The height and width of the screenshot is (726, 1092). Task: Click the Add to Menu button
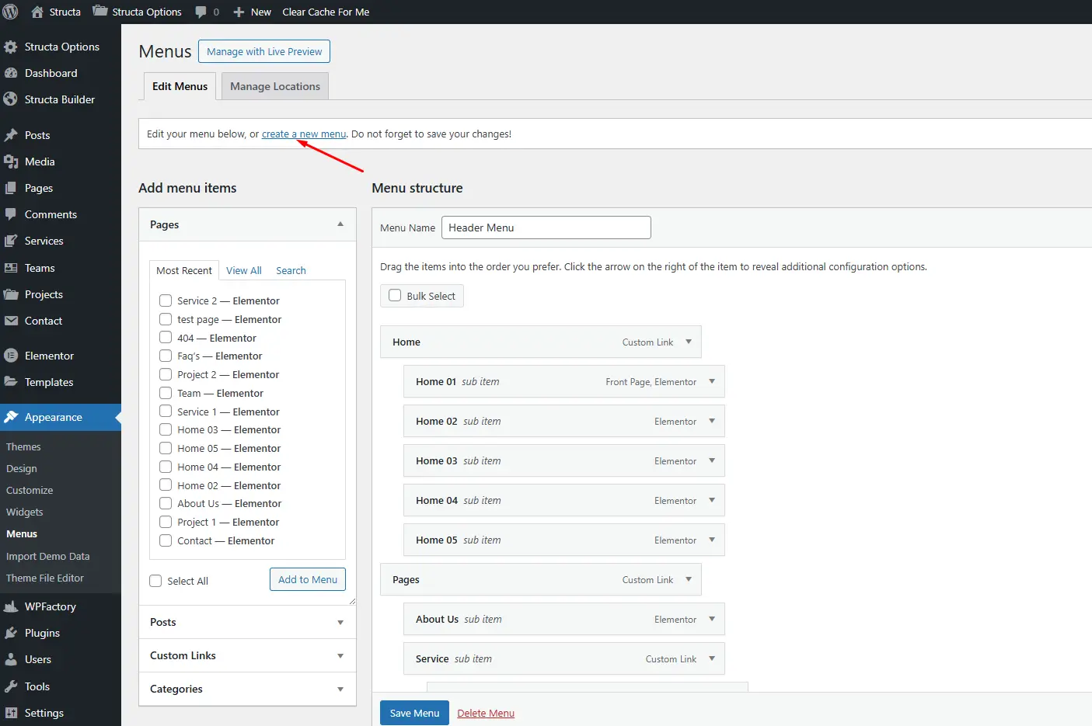coord(308,579)
